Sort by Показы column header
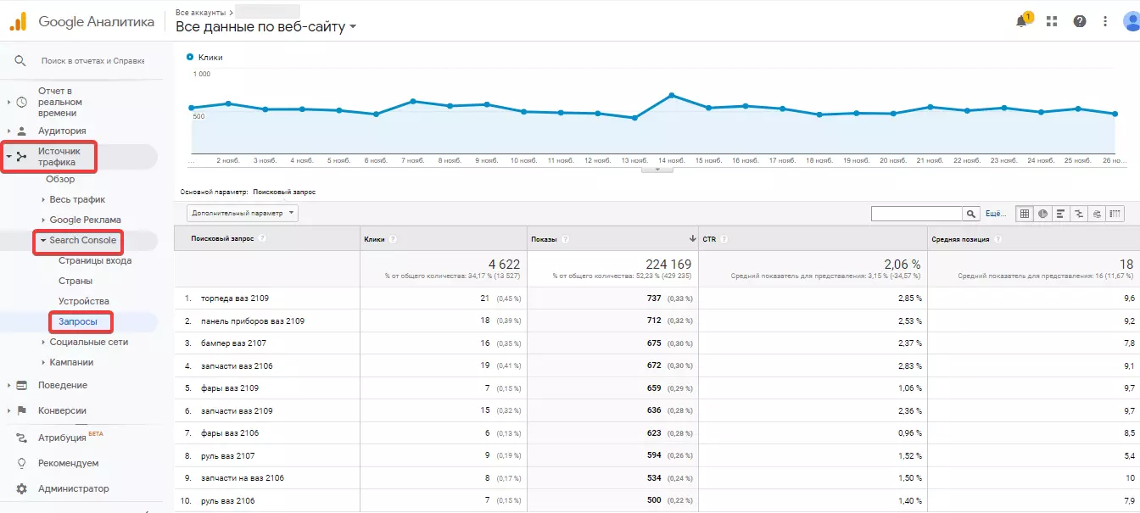1140x513 pixels. 545,239
